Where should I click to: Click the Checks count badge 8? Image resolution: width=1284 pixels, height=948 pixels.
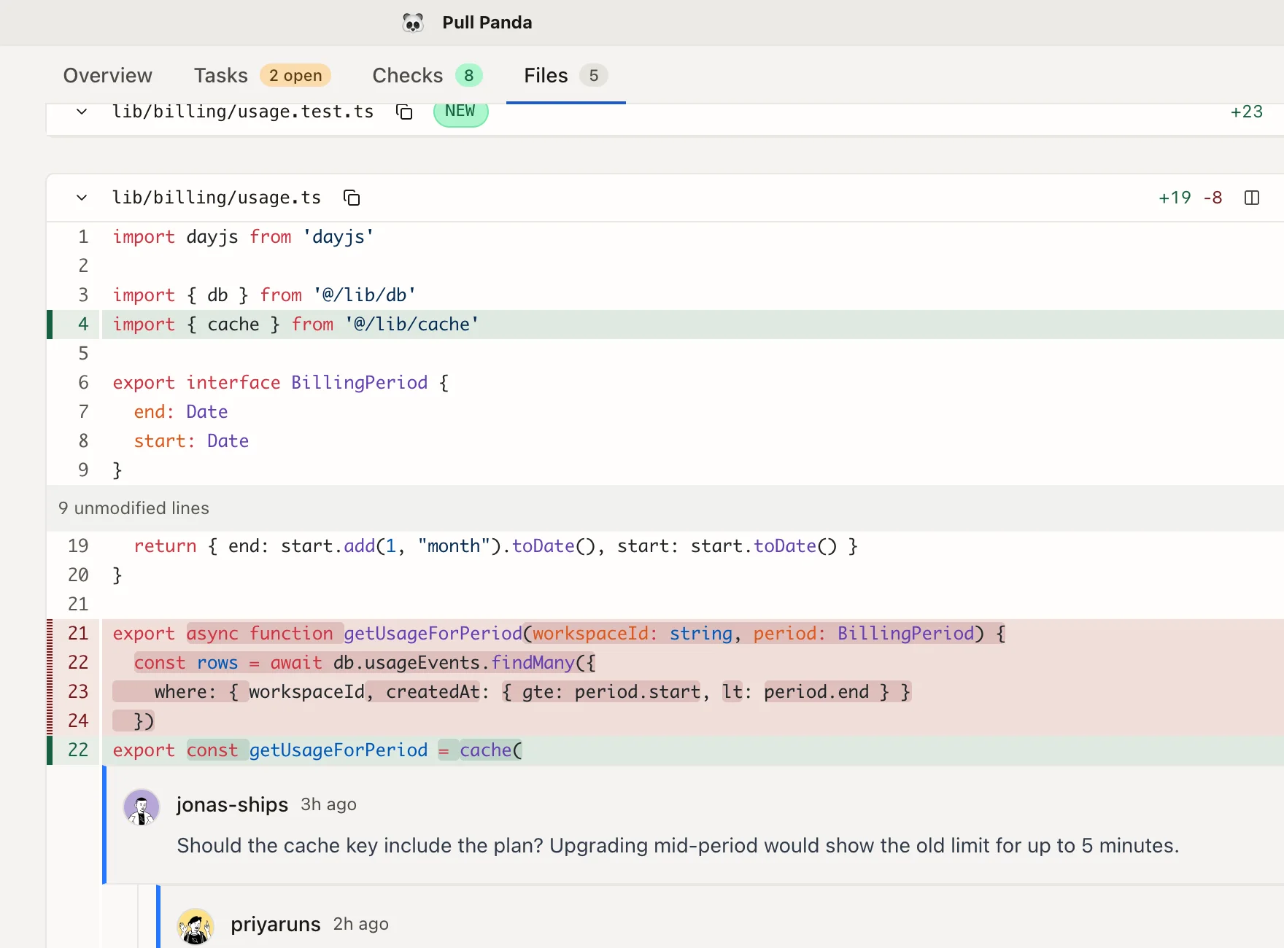click(469, 75)
